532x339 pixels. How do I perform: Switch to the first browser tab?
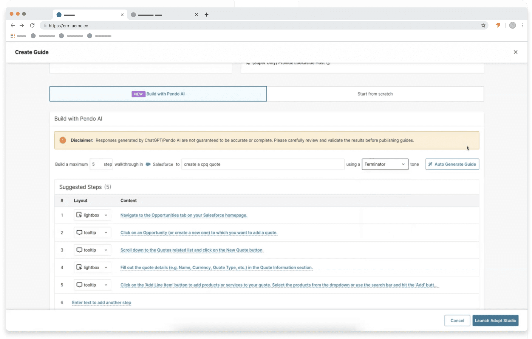point(90,15)
